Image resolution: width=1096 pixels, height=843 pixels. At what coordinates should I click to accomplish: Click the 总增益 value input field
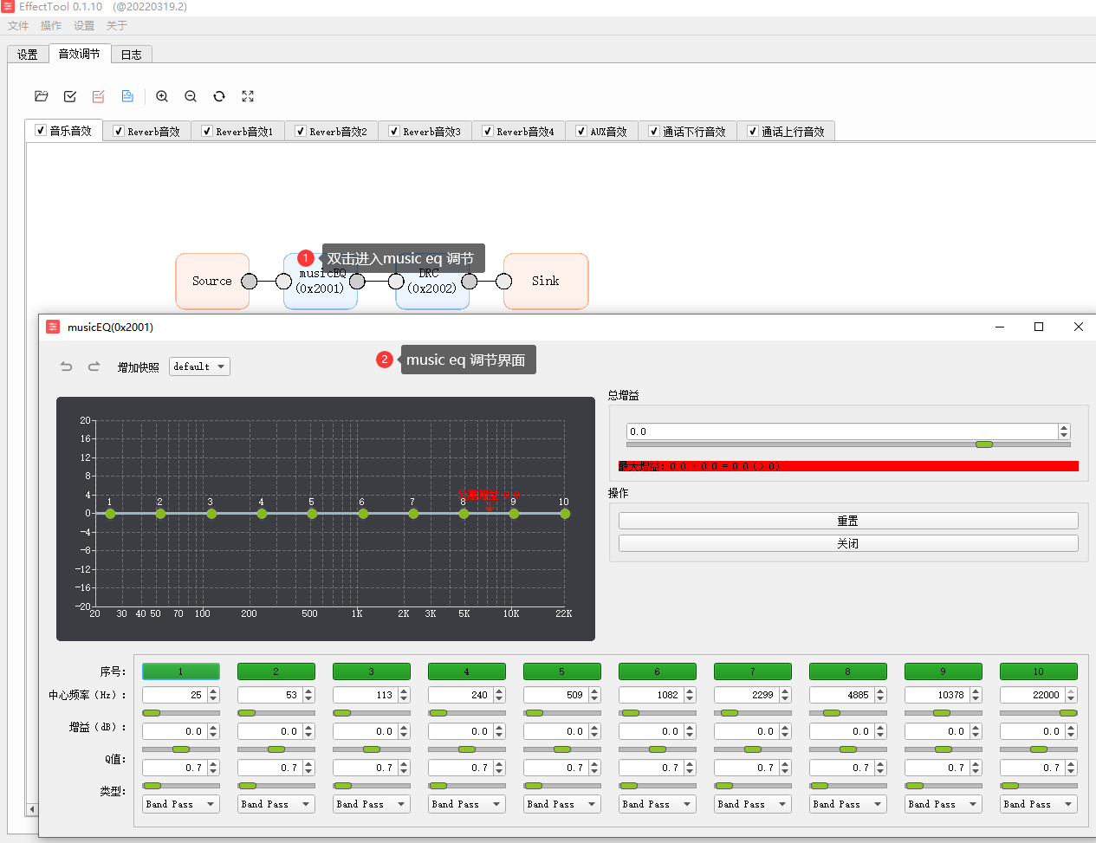click(842, 431)
